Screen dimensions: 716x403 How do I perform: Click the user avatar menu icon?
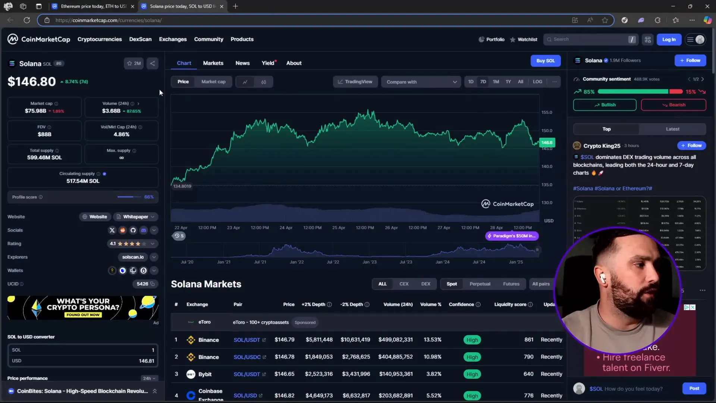(x=695, y=40)
